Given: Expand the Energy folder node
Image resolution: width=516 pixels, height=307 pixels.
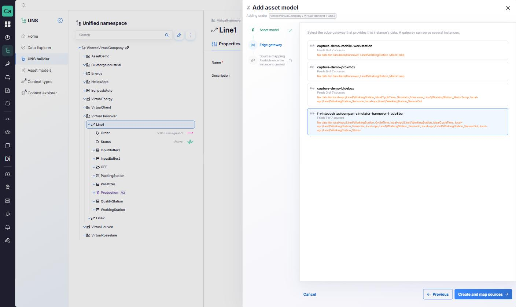Looking at the screenshot, I should pyautogui.click(x=84, y=73).
